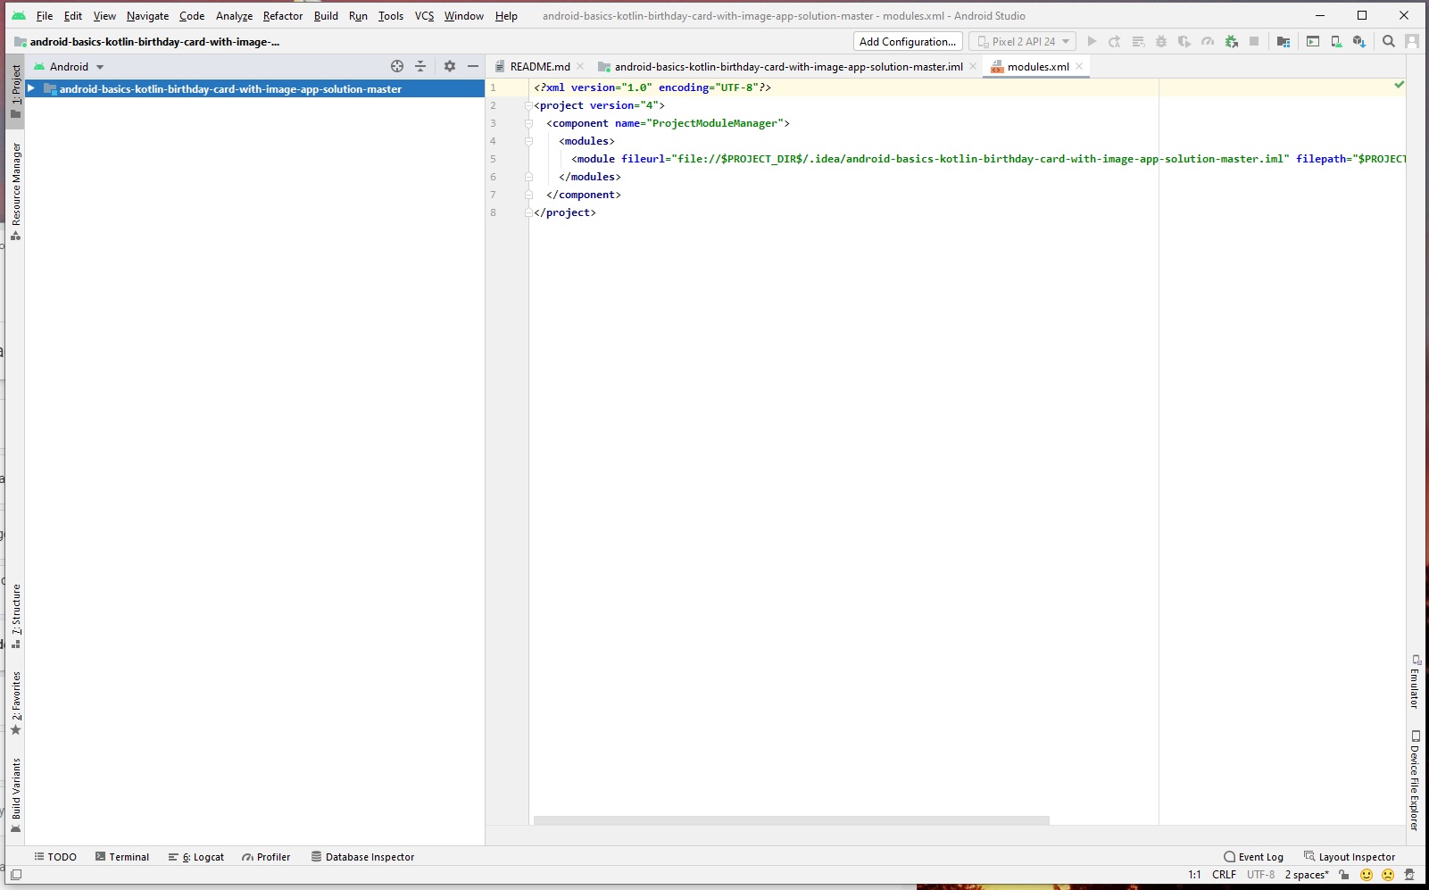Start debugging with the Debug icon
Image resolution: width=1429 pixels, height=890 pixels.
point(1161,42)
